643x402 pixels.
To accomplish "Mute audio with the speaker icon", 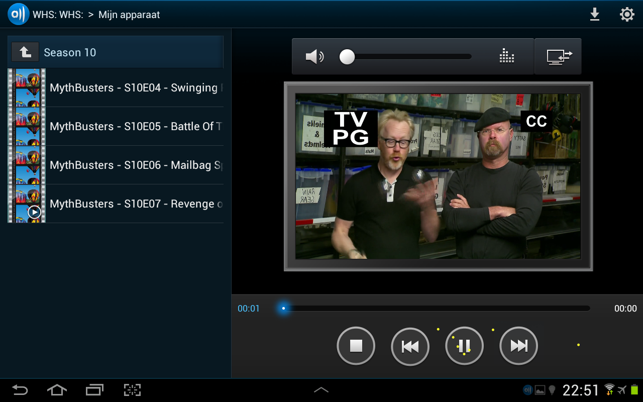I will coord(314,57).
